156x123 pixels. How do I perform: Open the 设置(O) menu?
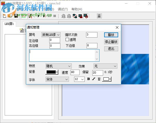(49, 9)
